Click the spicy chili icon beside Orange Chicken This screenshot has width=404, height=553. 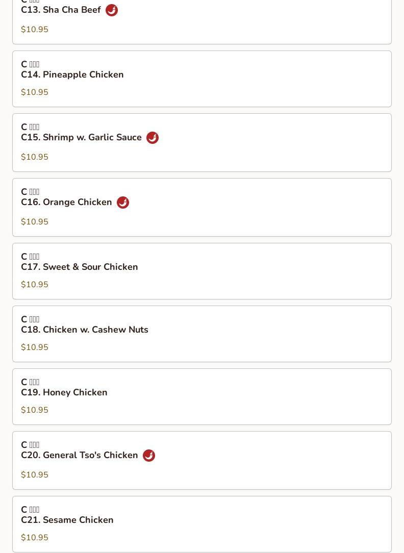click(123, 203)
